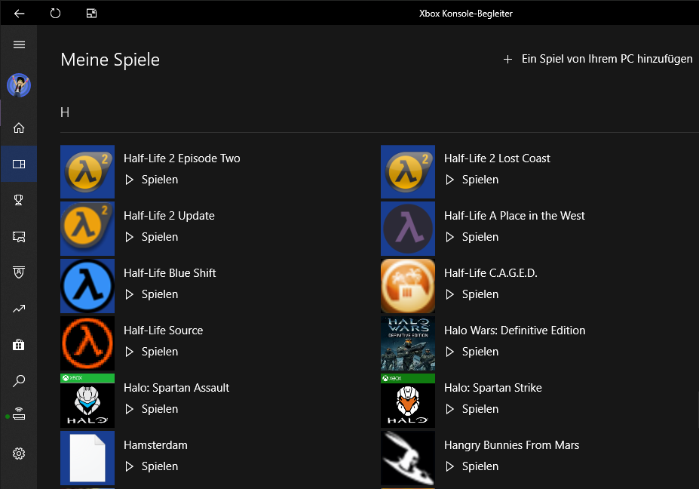Open the hamburger navigation menu
Screen dimensions: 699x489
point(19,45)
